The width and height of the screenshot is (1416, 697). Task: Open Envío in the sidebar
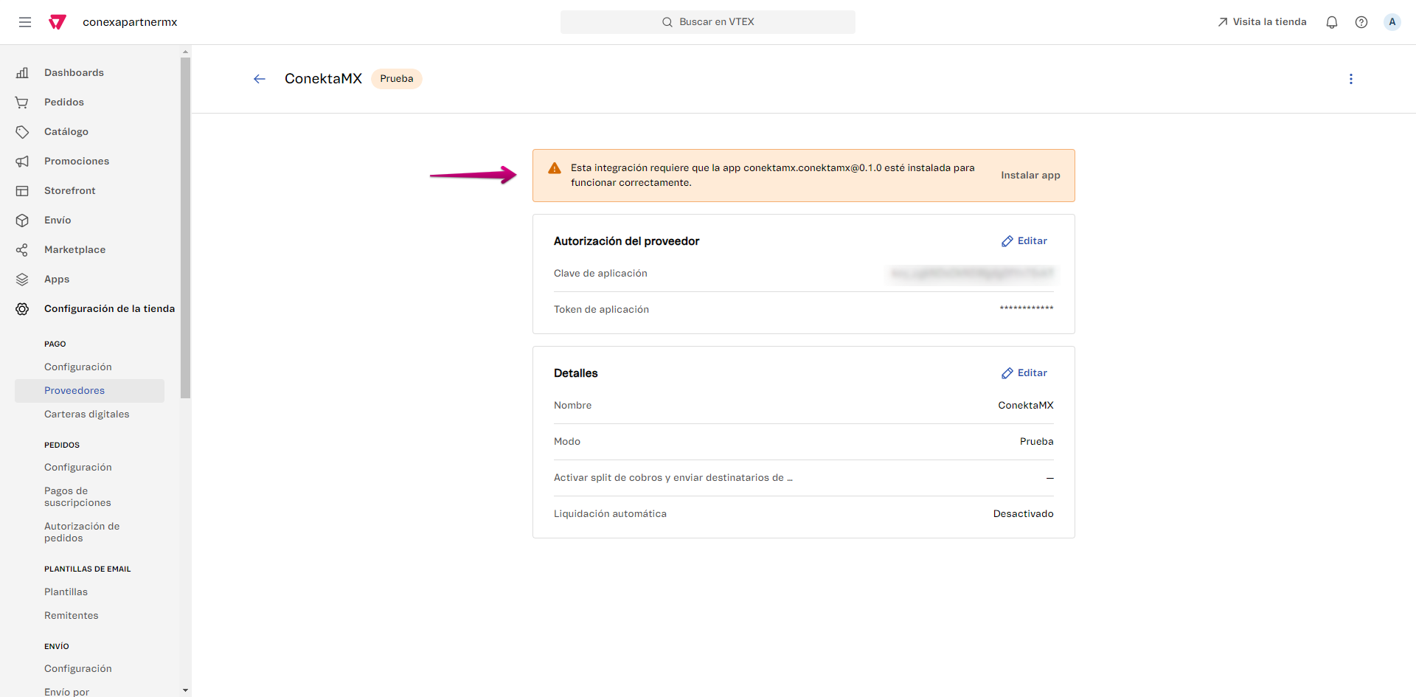(x=58, y=220)
